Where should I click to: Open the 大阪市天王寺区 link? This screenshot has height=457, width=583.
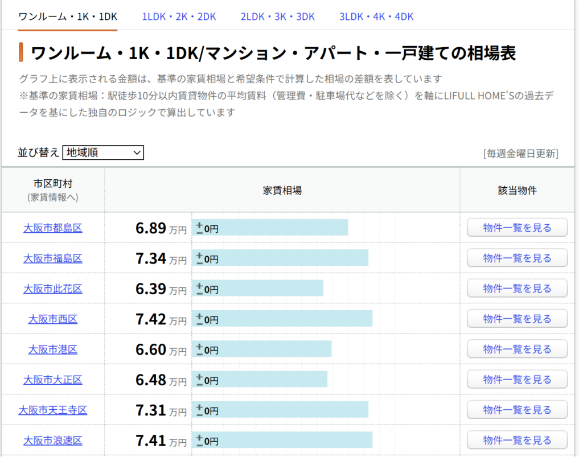[x=53, y=410]
